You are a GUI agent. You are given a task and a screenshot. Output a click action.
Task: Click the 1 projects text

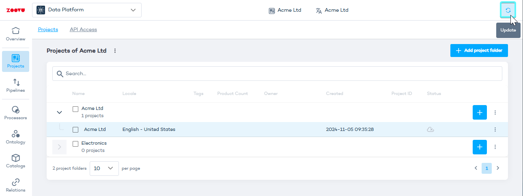(x=93, y=116)
